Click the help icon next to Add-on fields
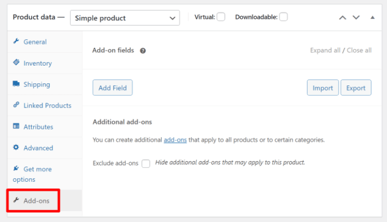 143,51
